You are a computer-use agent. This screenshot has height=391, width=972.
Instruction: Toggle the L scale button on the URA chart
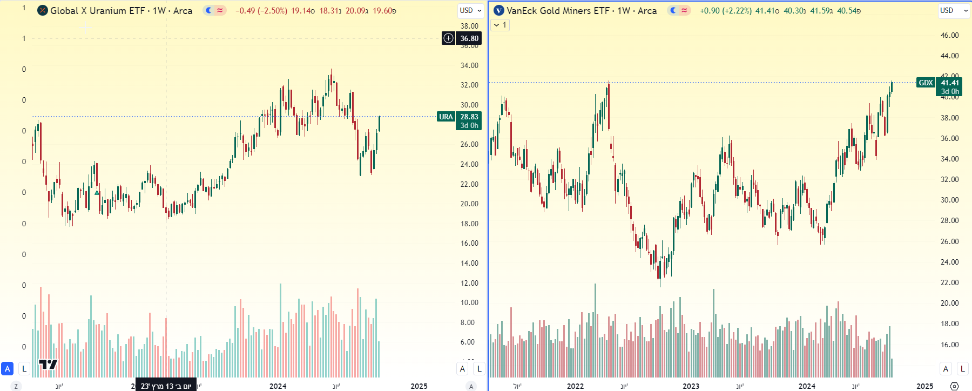(478, 368)
